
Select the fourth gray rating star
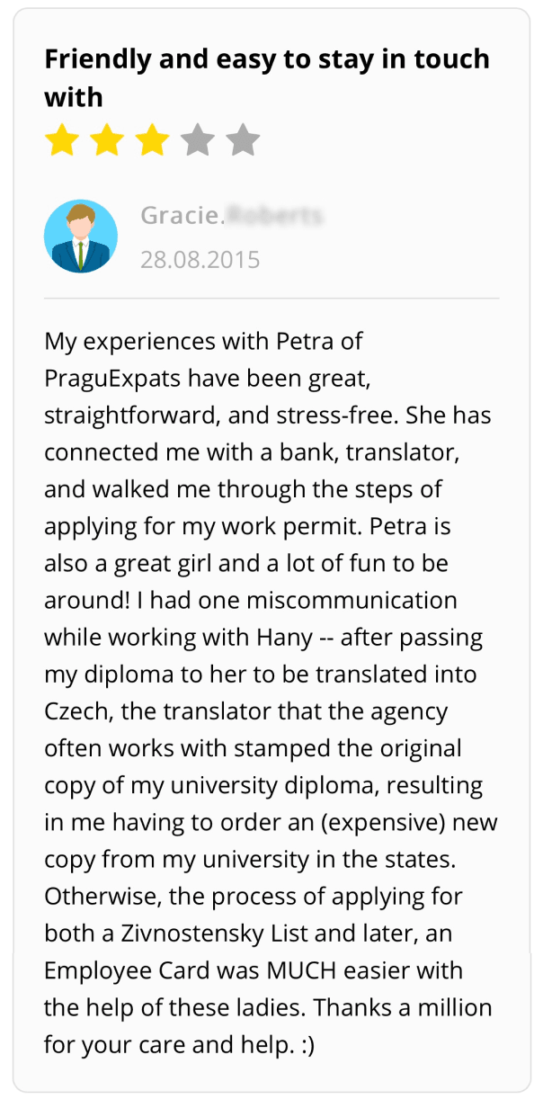[198, 141]
